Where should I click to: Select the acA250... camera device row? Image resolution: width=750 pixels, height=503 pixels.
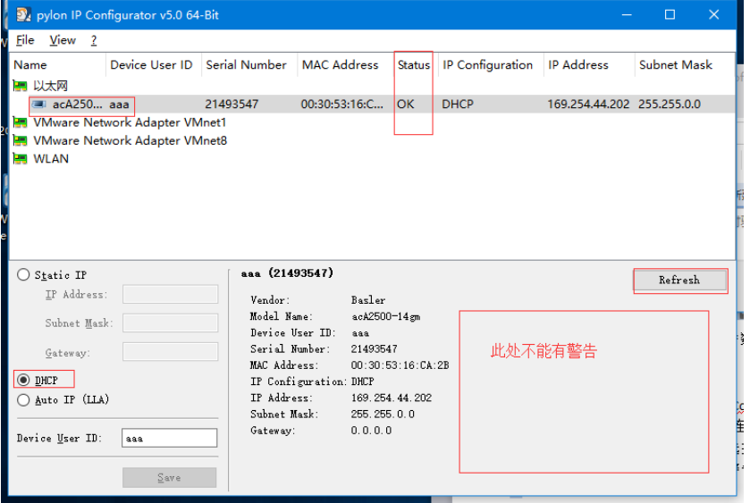click(x=372, y=105)
